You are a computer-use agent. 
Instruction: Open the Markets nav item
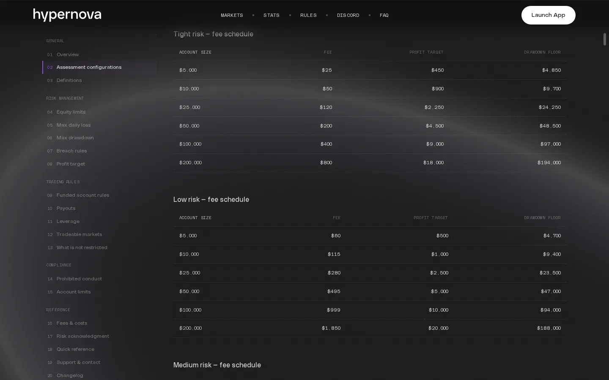pos(232,15)
